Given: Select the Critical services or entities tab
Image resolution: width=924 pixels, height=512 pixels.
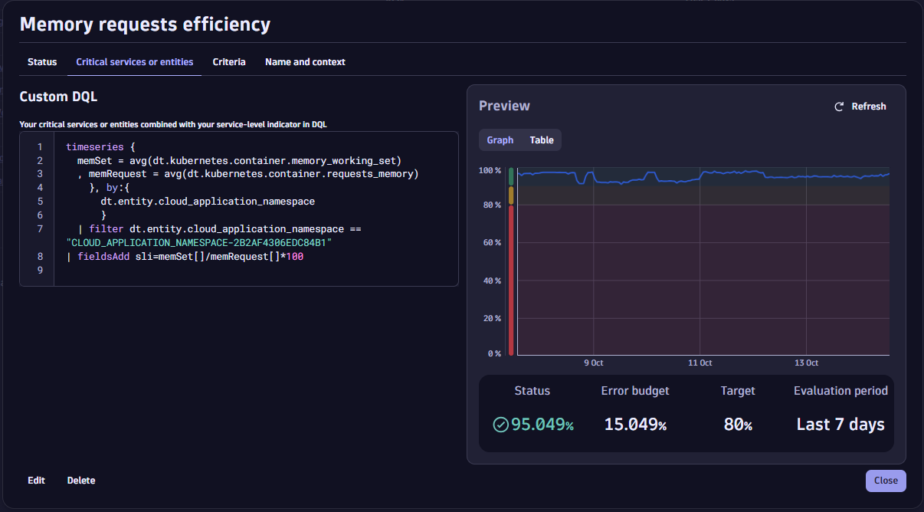Looking at the screenshot, I should [134, 62].
